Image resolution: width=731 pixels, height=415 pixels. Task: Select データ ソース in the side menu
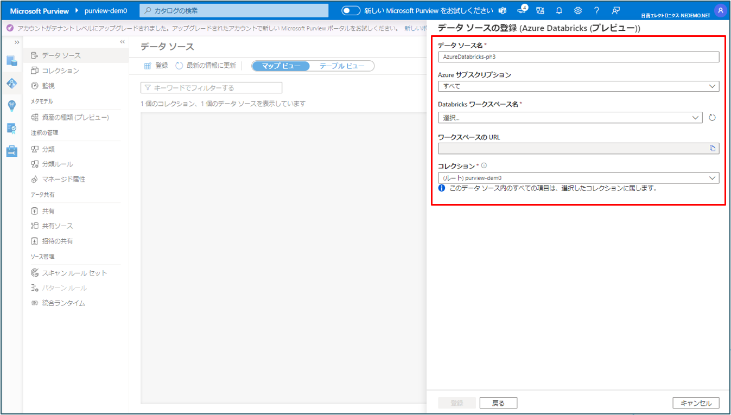point(76,55)
